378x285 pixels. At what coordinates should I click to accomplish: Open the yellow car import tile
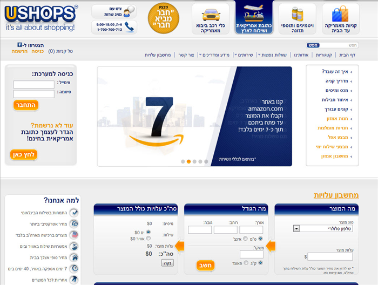tap(211, 18)
